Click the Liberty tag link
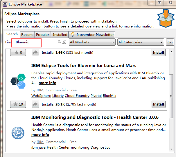This screenshot has width=176, height=157. click(x=58, y=96)
